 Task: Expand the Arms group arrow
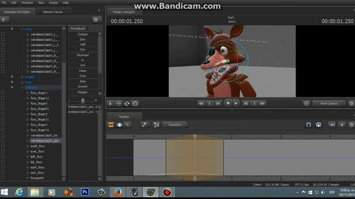coord(12,29)
